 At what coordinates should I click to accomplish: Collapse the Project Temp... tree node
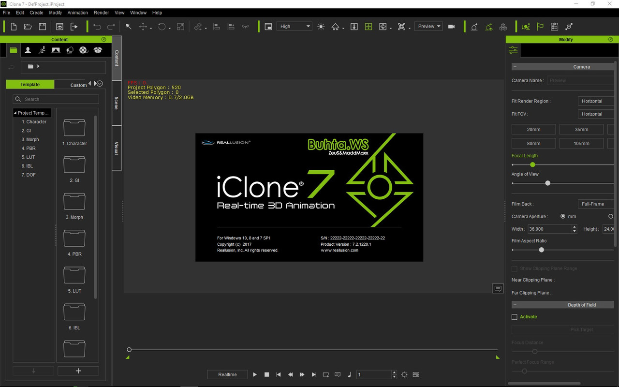(15, 113)
